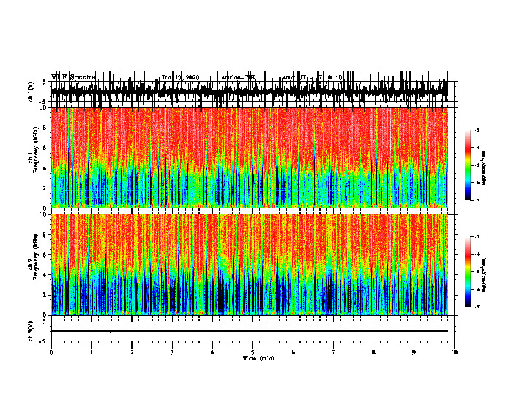Click the time axis tick label '7'
Screen dimensions: 512x395
coord(334,352)
